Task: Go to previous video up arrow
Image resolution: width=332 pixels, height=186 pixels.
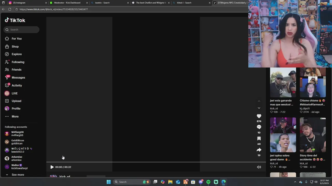Action: point(259,101)
